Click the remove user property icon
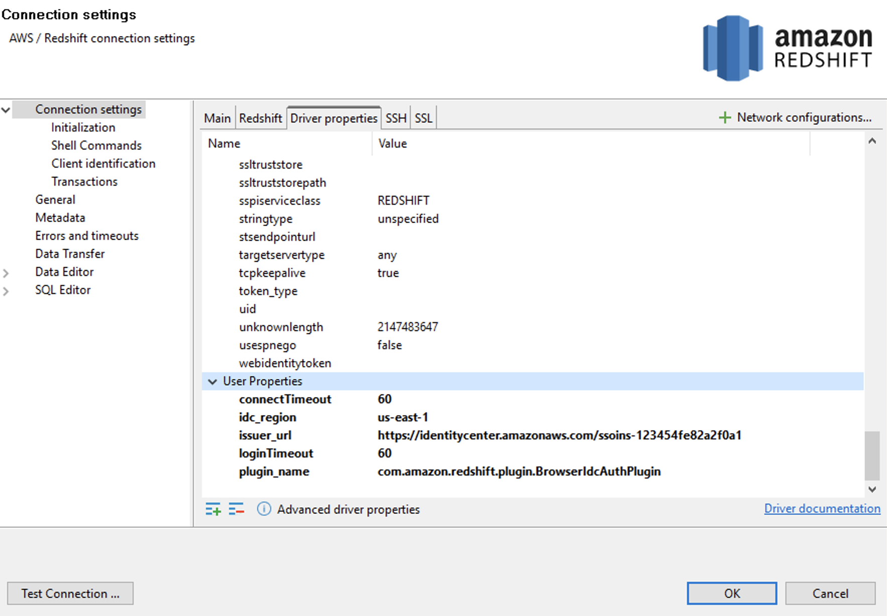The width and height of the screenshot is (887, 616). tap(236, 509)
